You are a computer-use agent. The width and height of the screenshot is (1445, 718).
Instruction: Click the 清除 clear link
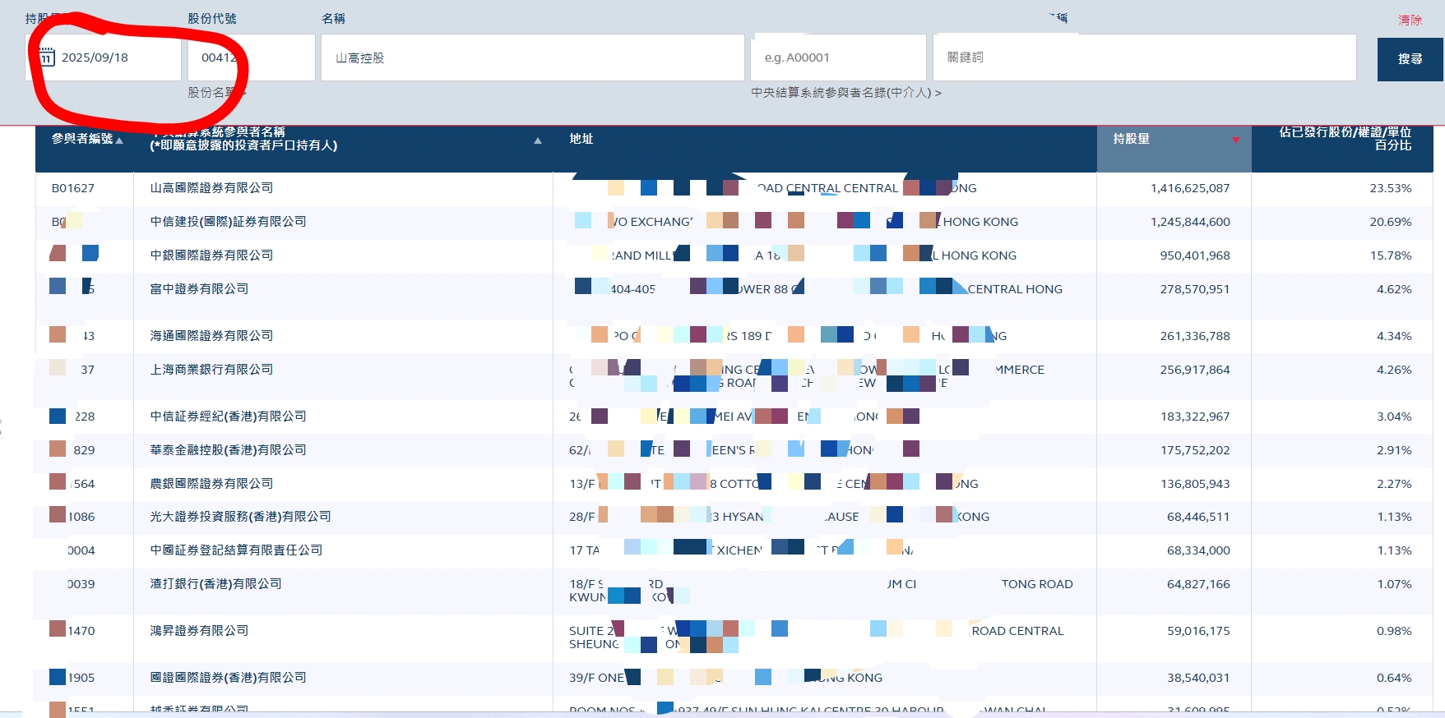[1410, 20]
